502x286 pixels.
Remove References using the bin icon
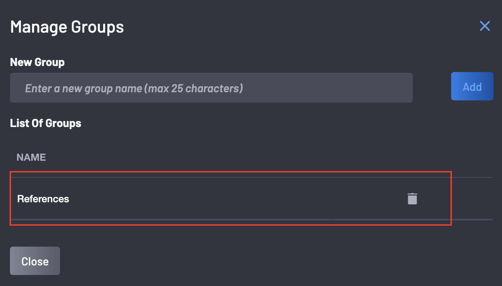(412, 199)
